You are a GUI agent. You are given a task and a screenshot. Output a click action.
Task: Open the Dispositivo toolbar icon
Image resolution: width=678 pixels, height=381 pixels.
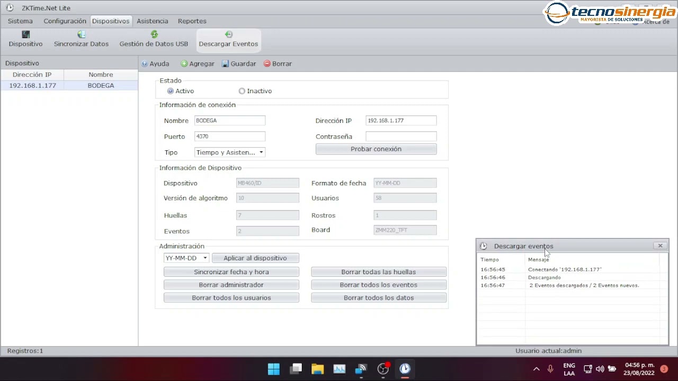point(25,40)
